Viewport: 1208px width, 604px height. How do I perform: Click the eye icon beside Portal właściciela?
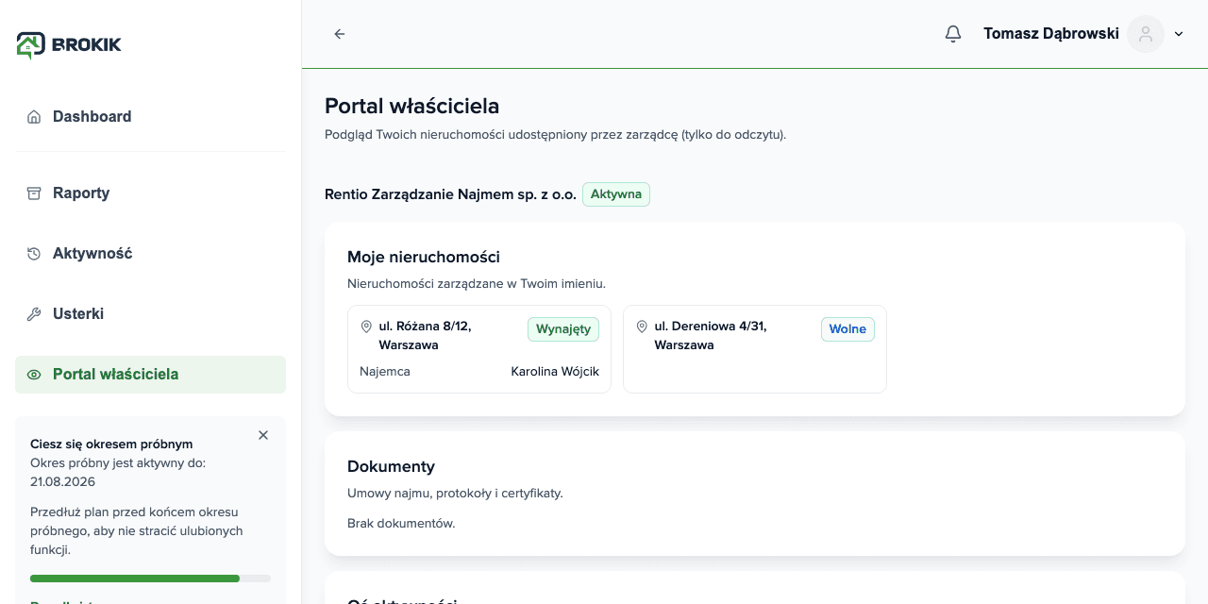point(34,375)
